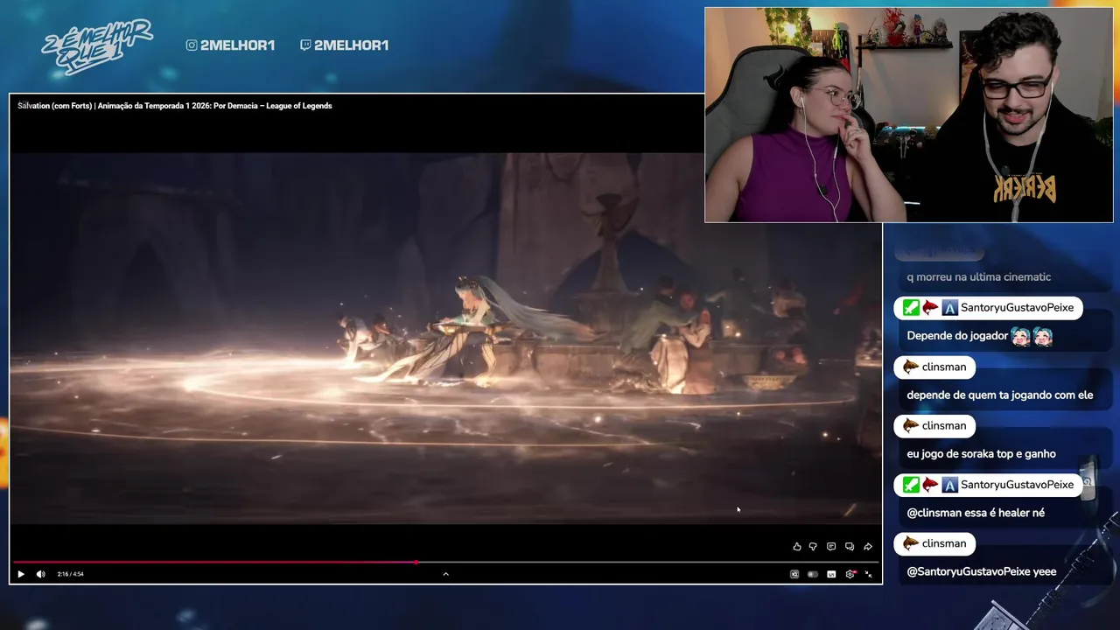Click message 'depende de quem ta jogando com ele'
Viewport: 1120px width, 630px height.
[x=1000, y=395]
